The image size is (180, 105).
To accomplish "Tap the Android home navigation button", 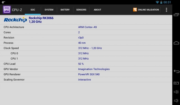I will (x=176, y=43).
